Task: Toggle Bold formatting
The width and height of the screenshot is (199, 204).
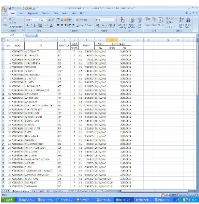Action: [x=27, y=25]
